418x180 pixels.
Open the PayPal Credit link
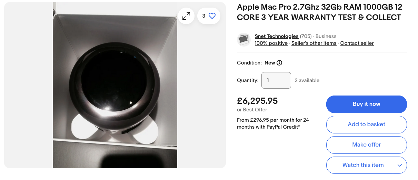(282, 127)
